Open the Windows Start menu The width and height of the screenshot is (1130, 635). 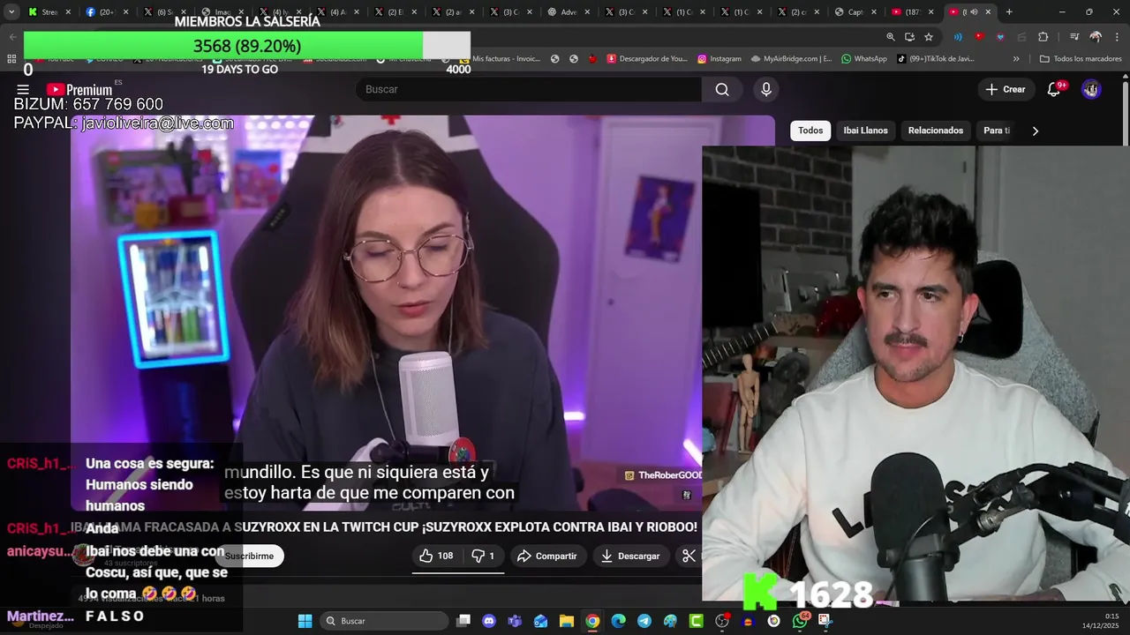coord(305,621)
